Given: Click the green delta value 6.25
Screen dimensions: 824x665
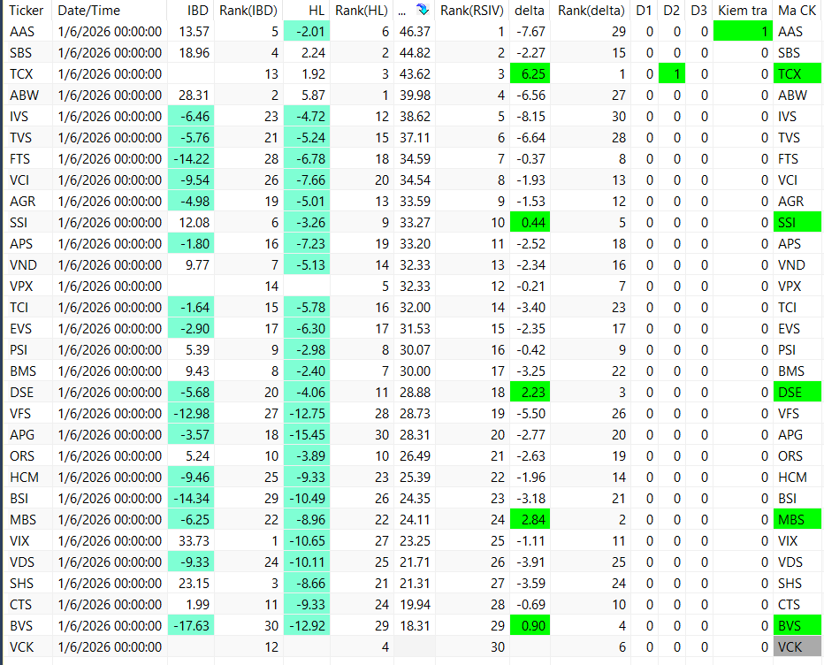Looking at the screenshot, I should [530, 74].
